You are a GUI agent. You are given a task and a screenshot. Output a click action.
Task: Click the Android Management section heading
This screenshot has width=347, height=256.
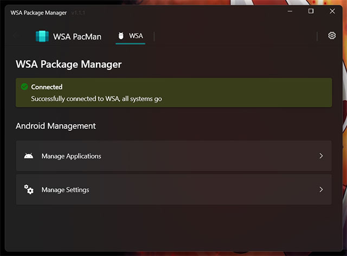click(x=56, y=126)
